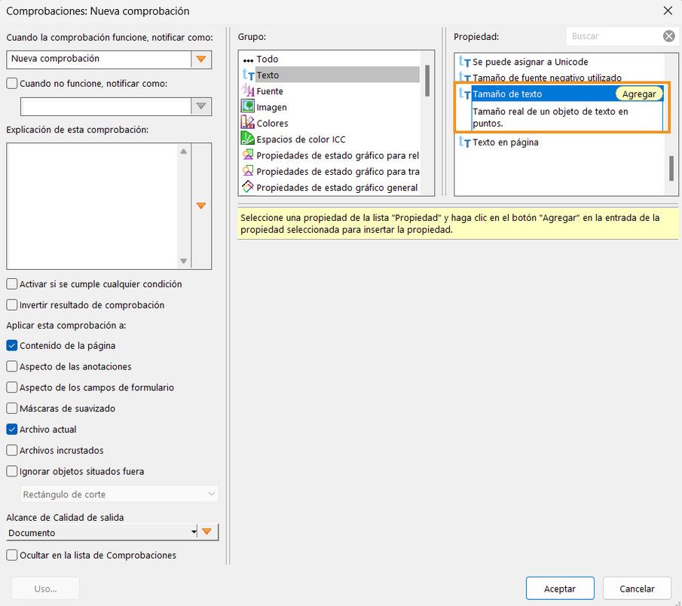Click the Fuente group font icon

[248, 91]
